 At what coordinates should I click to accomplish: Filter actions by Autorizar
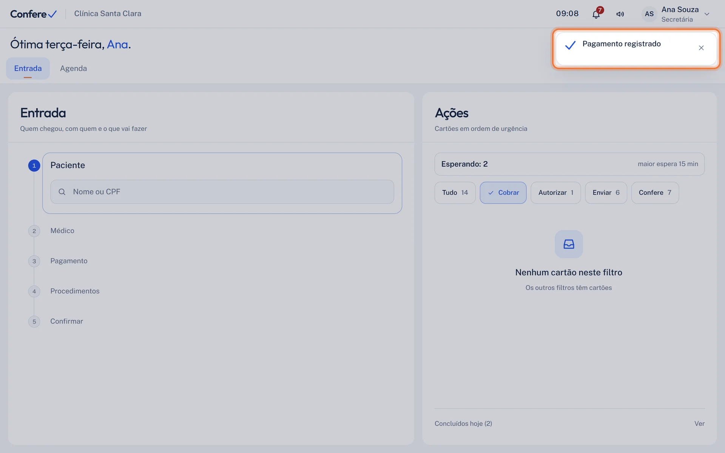point(555,193)
